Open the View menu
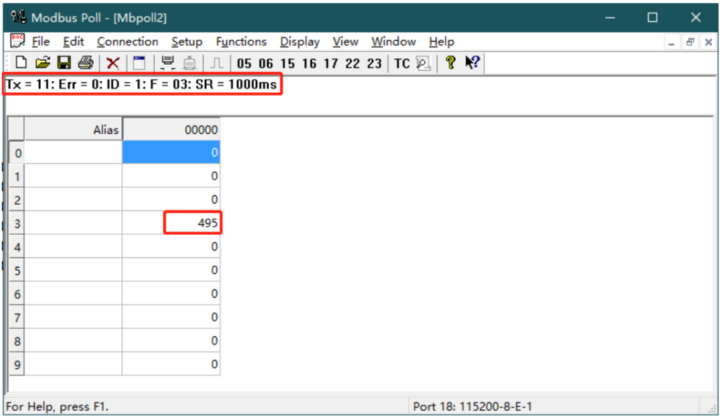The width and height of the screenshot is (723, 420). (345, 42)
